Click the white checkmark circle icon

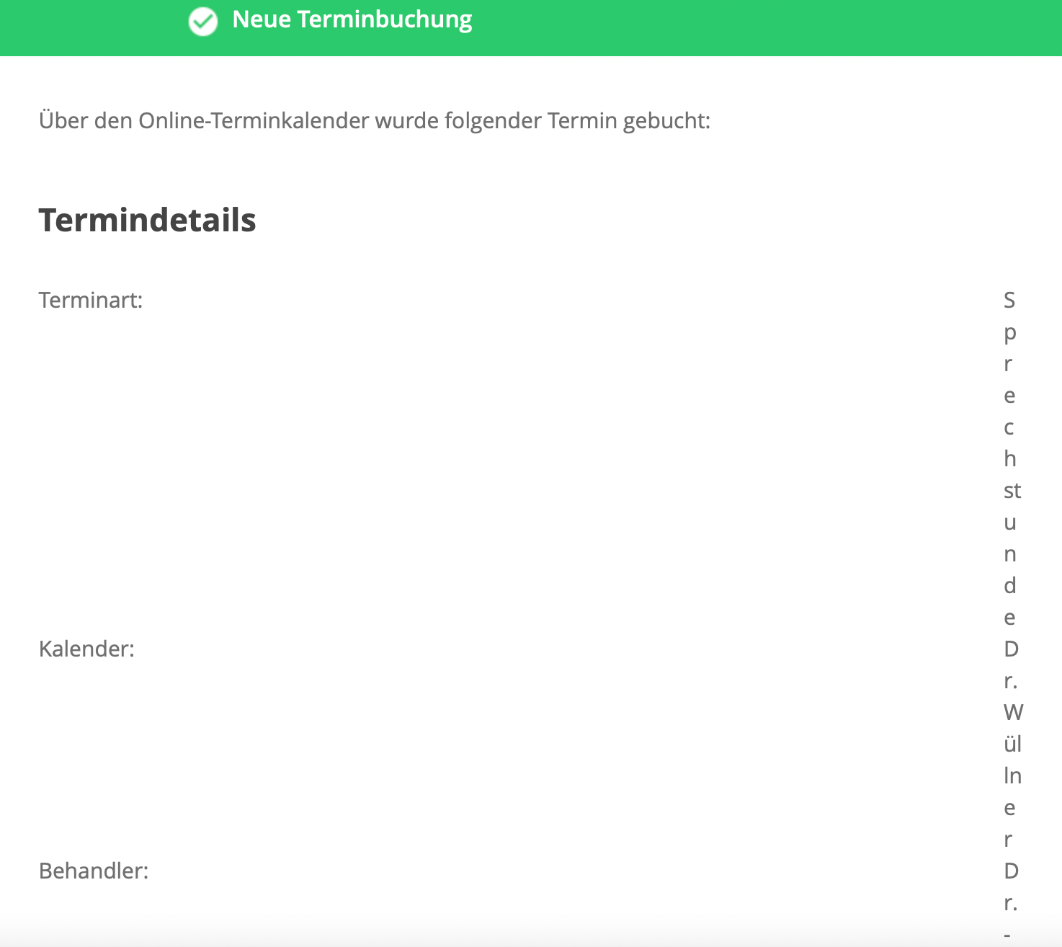point(203,21)
